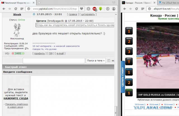Open the tab menu icon at top right of left window
This screenshot has width=179, height=116.
(x=114, y=3)
